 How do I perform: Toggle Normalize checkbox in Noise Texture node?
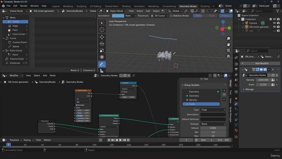coord(77,105)
